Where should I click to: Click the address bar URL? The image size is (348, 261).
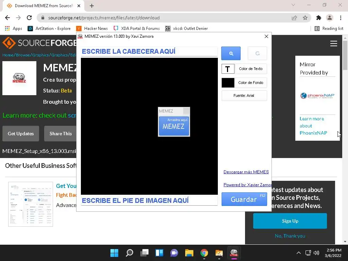(x=104, y=18)
